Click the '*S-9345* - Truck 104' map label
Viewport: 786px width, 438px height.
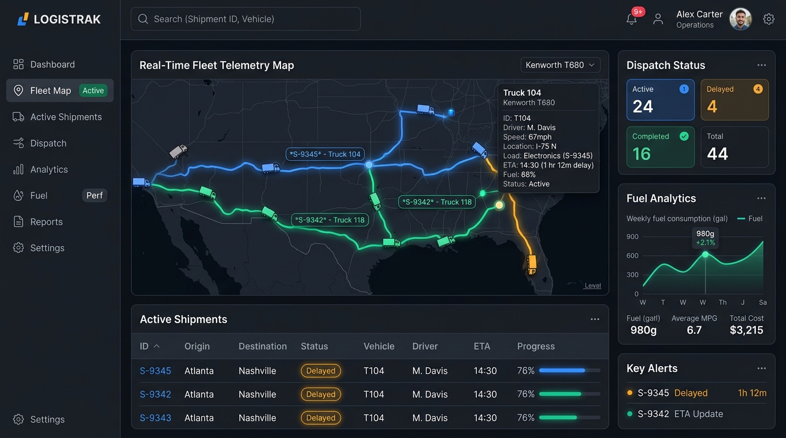tap(325, 154)
